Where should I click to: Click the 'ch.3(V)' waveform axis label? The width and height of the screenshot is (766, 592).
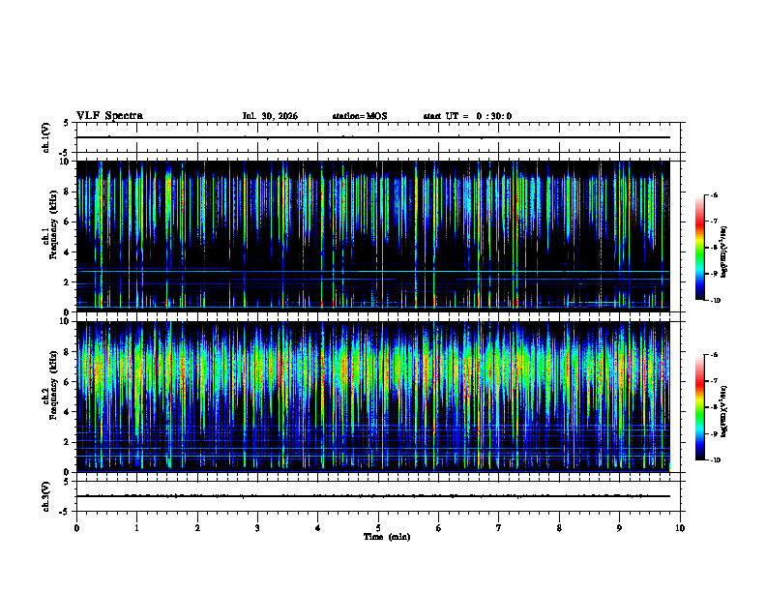click(46, 496)
